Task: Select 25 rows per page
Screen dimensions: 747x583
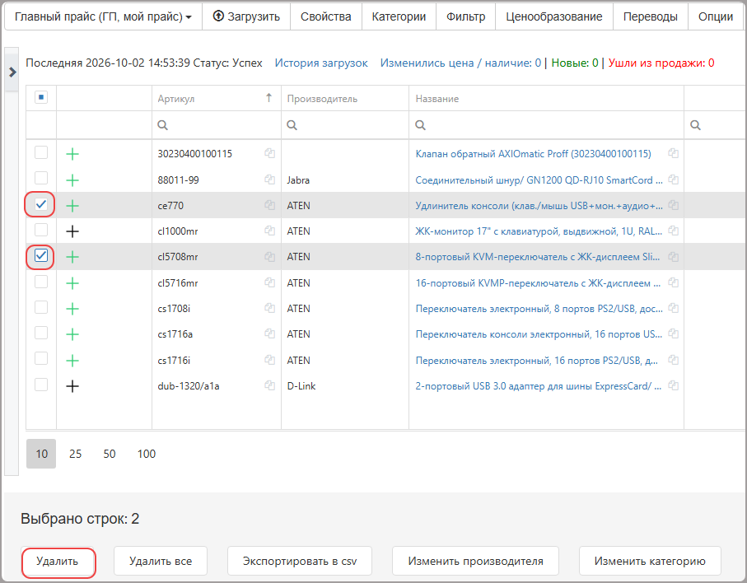Action: pyautogui.click(x=75, y=454)
